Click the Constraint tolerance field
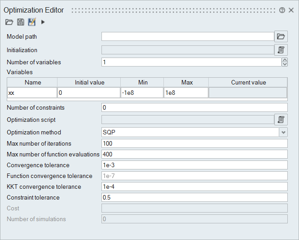 click(194, 197)
